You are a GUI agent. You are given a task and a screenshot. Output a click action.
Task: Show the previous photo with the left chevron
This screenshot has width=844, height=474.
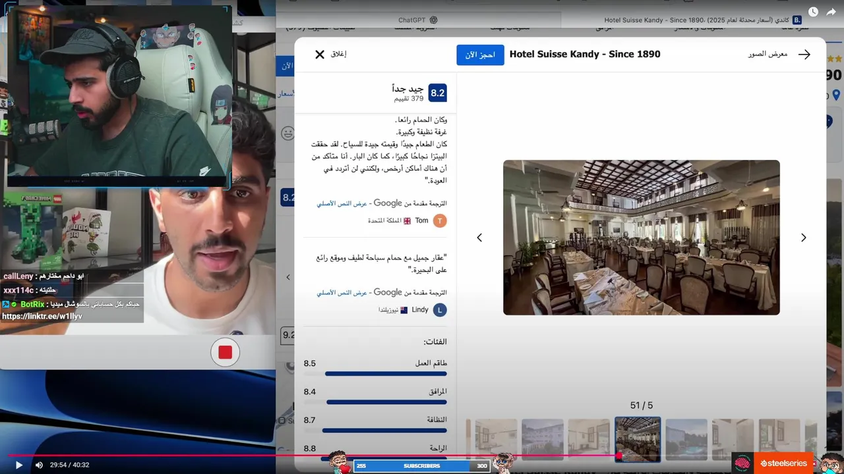point(479,238)
